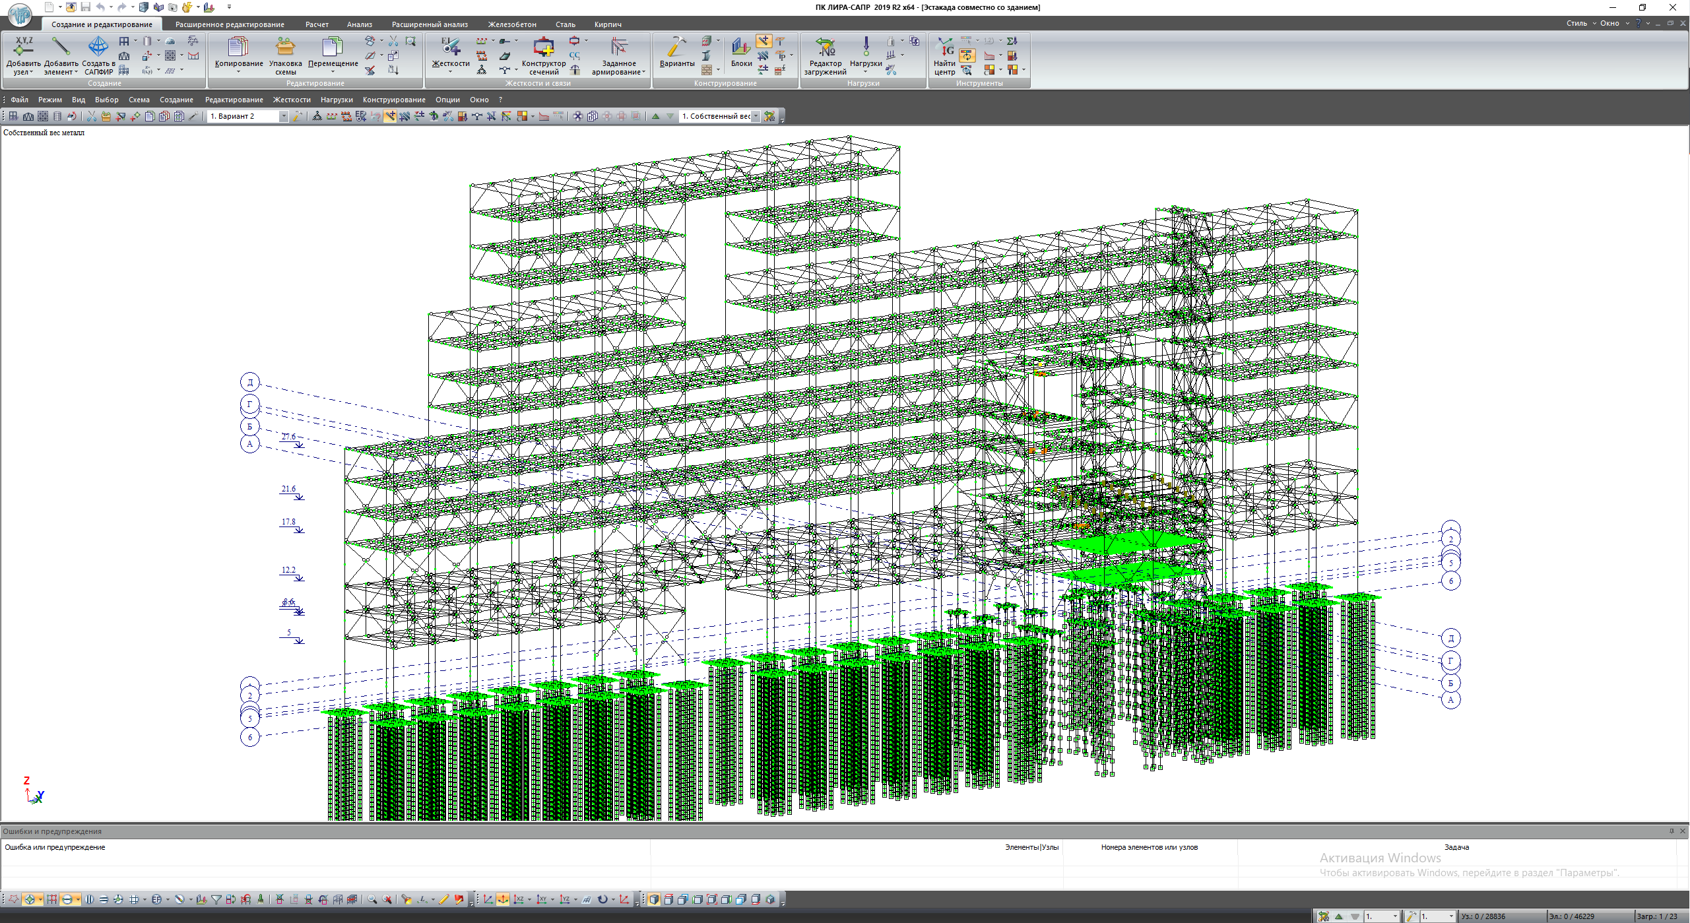Screen dimensions: 1690x923
Task: Click the magnifier zoom icon in bottom toolbar
Action: point(372,900)
